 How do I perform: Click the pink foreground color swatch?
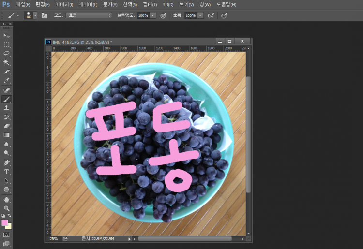pos(5,222)
